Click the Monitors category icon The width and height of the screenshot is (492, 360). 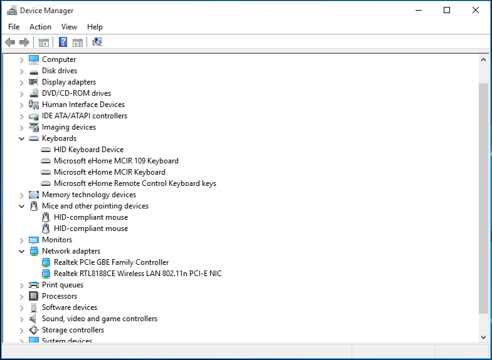34,240
